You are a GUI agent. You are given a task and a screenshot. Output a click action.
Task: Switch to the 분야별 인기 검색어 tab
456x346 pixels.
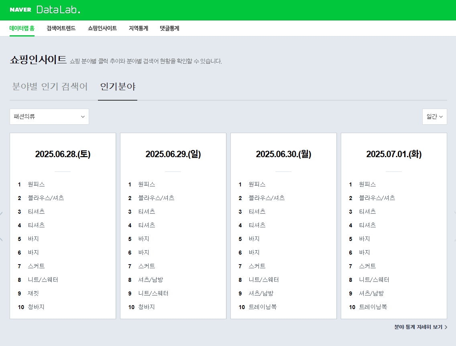point(50,86)
